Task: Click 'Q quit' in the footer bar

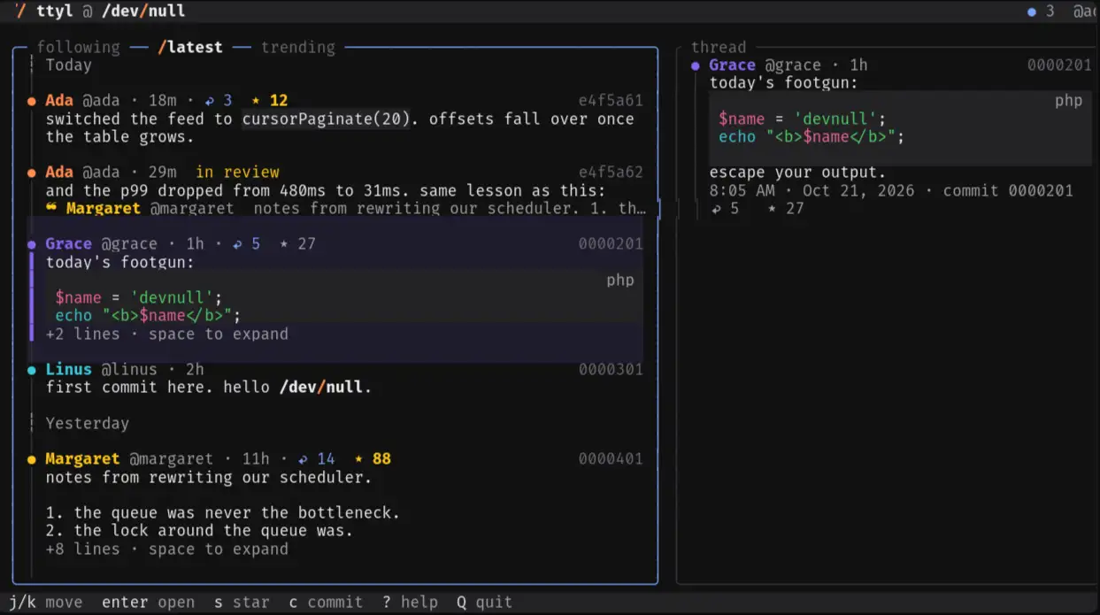Action: tap(485, 603)
